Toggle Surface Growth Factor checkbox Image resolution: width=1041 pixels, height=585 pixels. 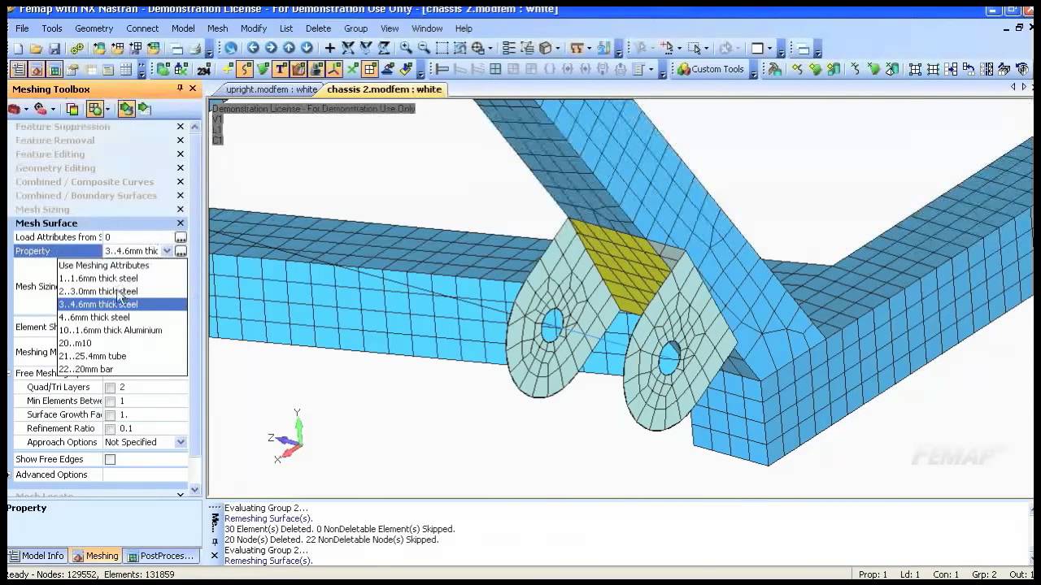point(110,415)
